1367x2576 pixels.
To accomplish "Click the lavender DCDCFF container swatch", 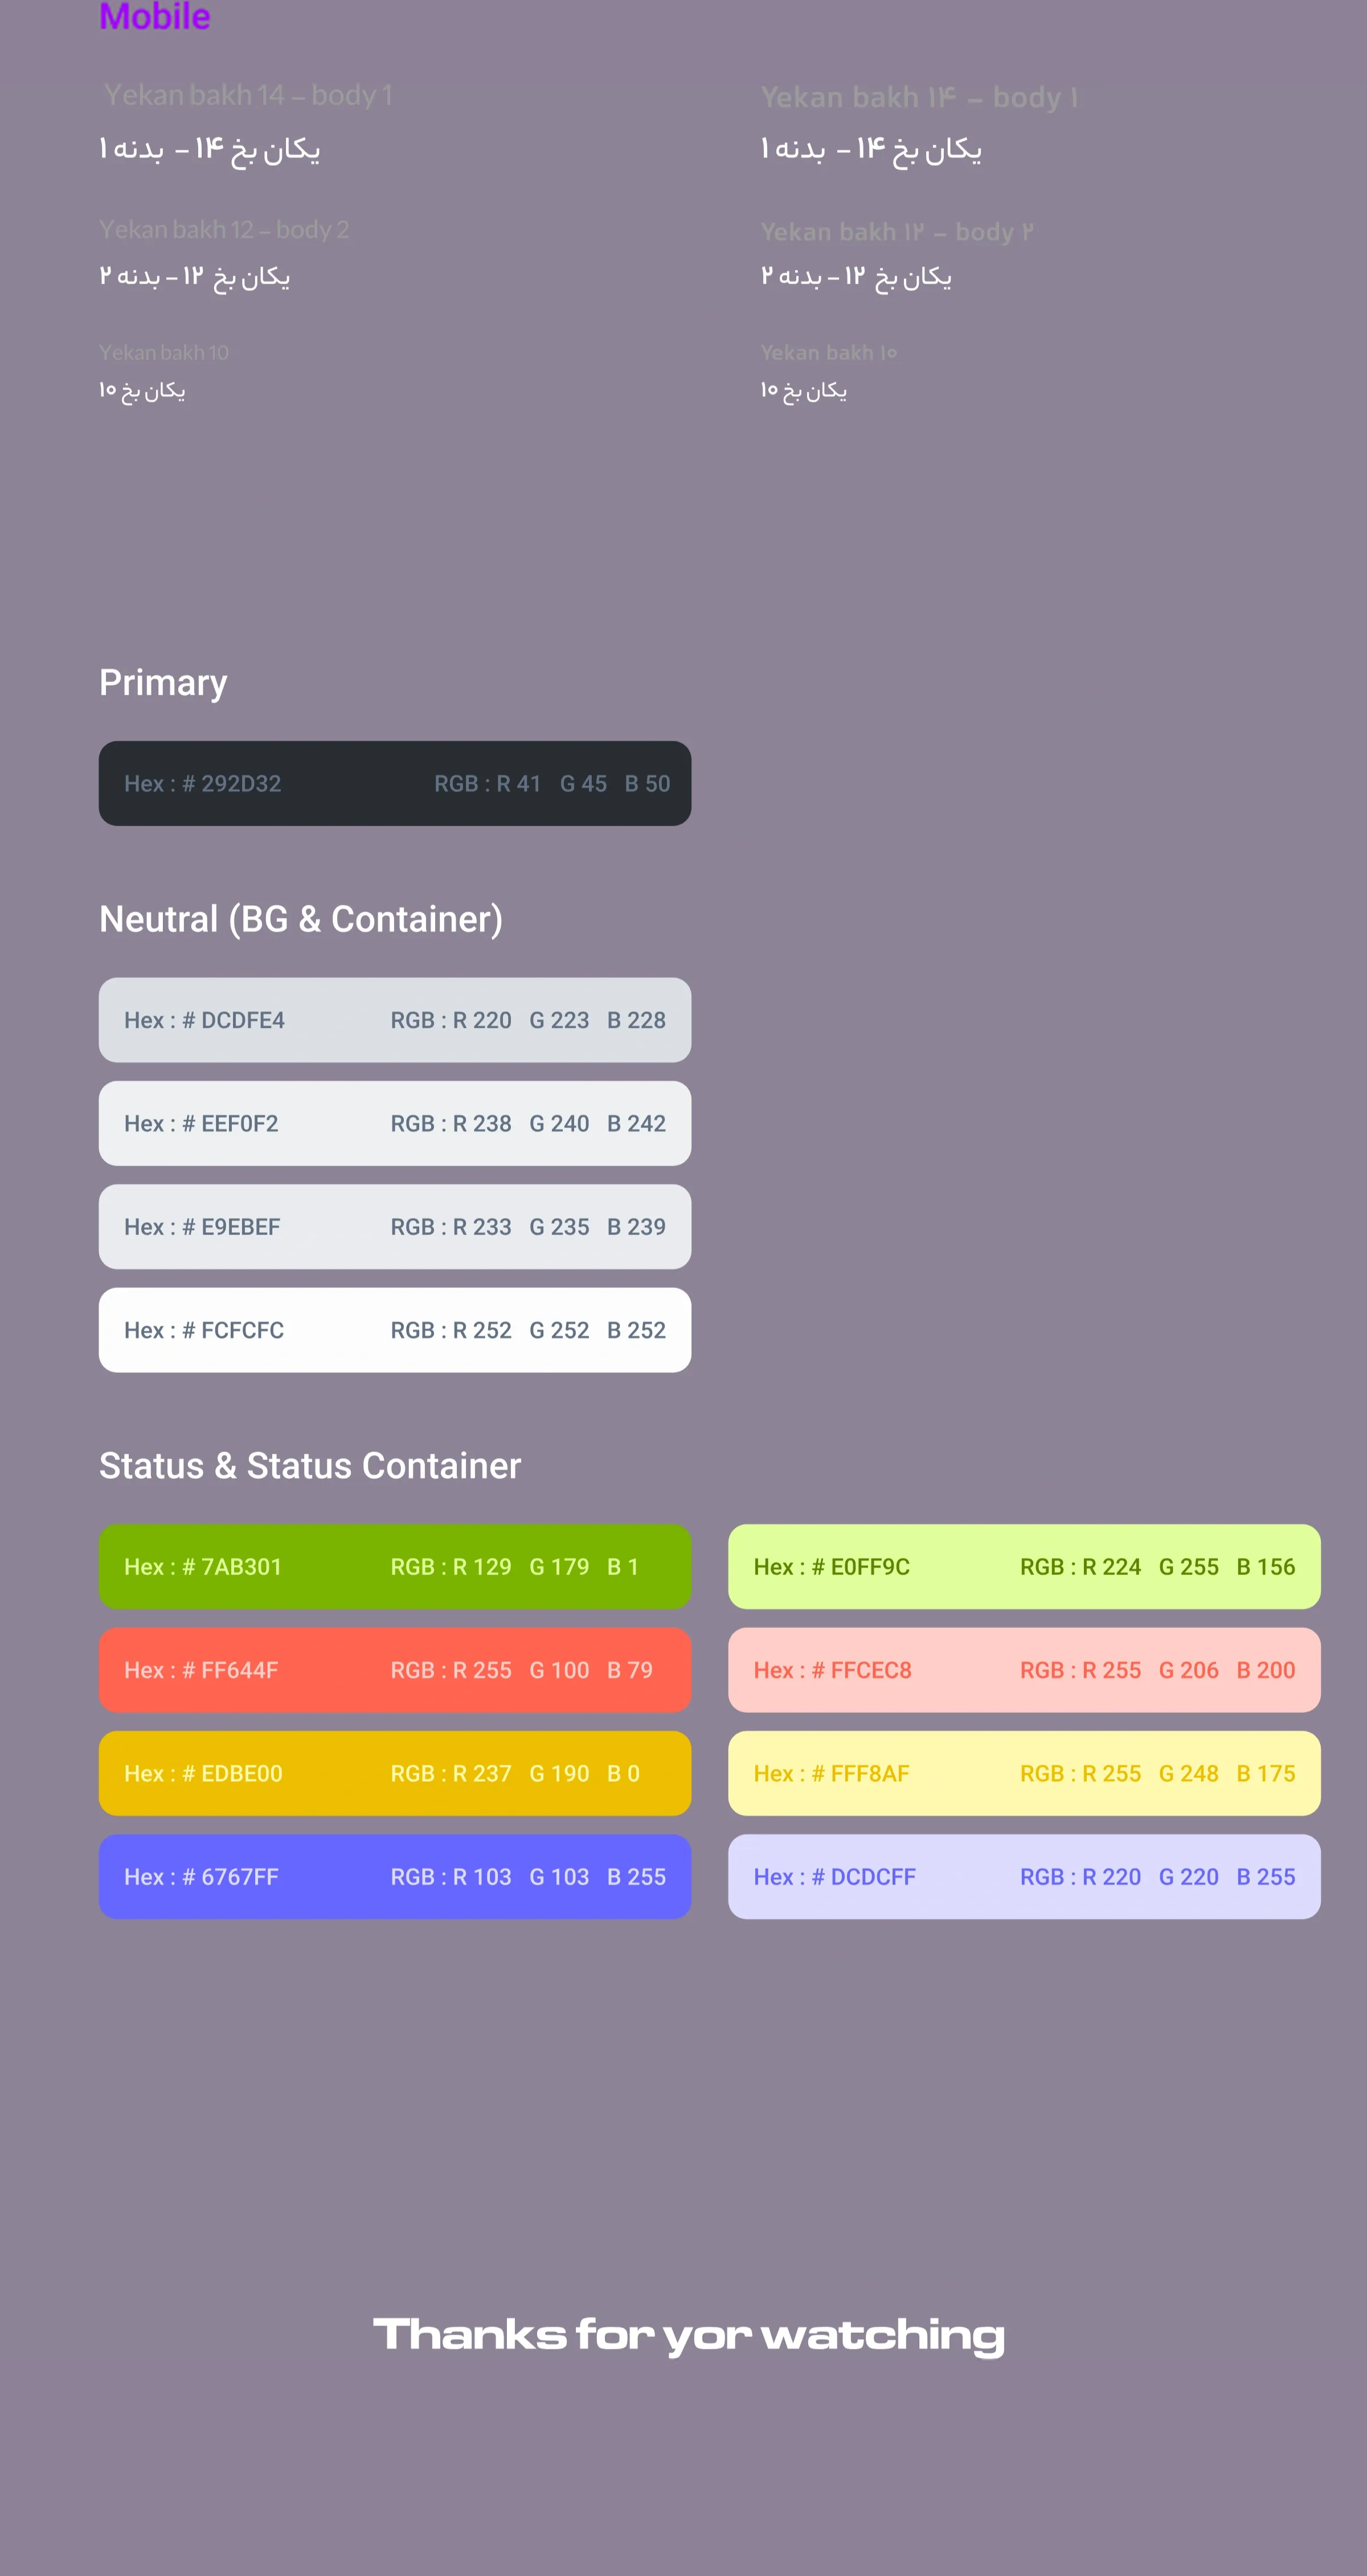I will 1024,1877.
